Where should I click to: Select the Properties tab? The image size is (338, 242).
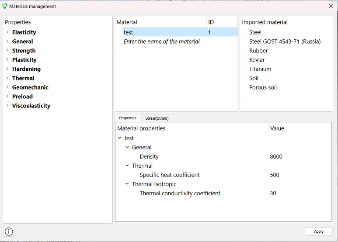pyautogui.click(x=128, y=118)
